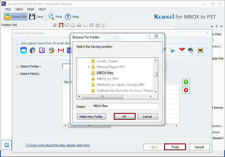The width and height of the screenshot is (225, 157).
Task: Click the file list scroll-left arrow
Action: 65,126
